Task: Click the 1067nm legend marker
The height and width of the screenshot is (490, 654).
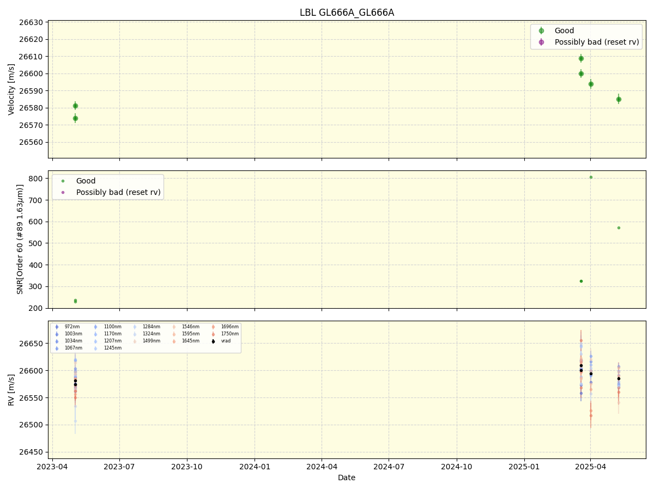Action: coord(57,348)
